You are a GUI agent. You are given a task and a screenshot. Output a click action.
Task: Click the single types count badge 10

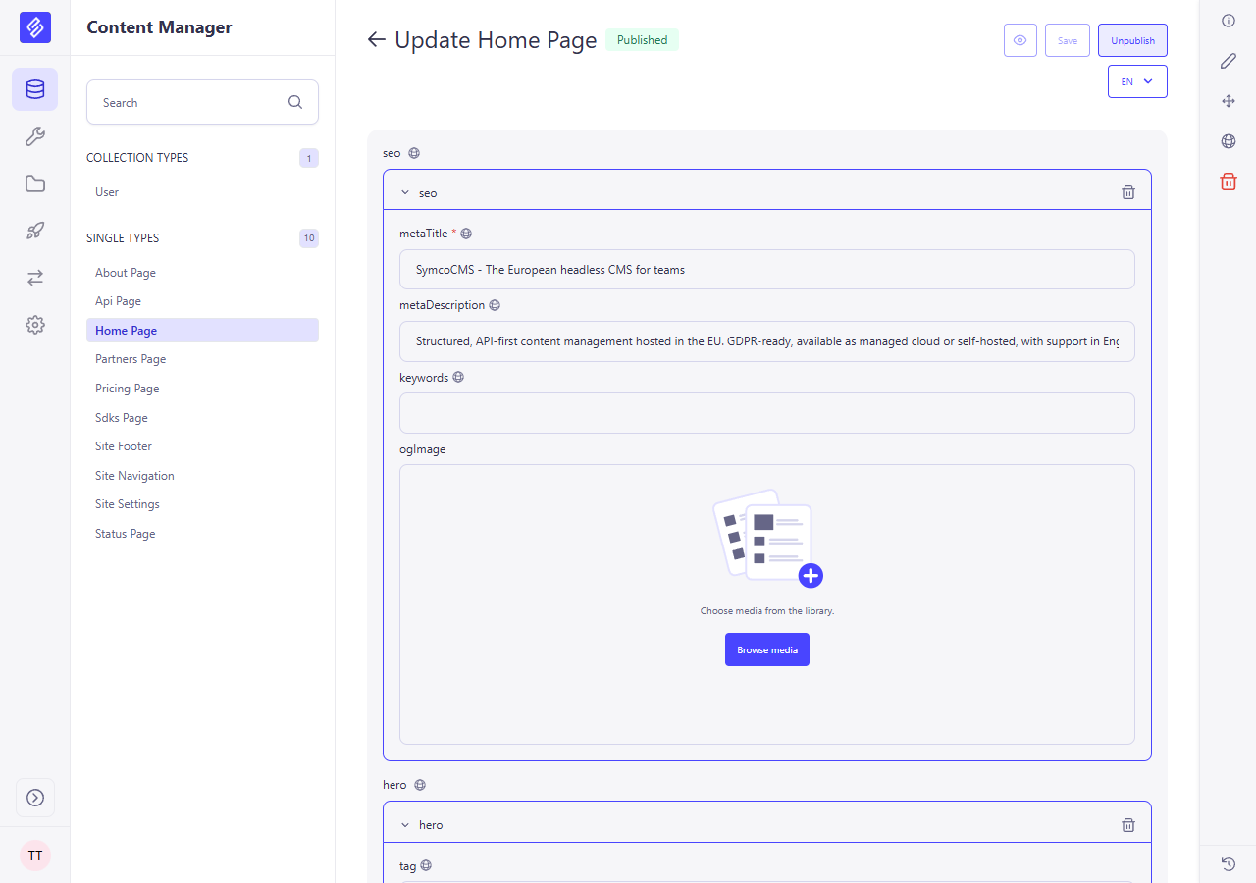[x=309, y=238]
